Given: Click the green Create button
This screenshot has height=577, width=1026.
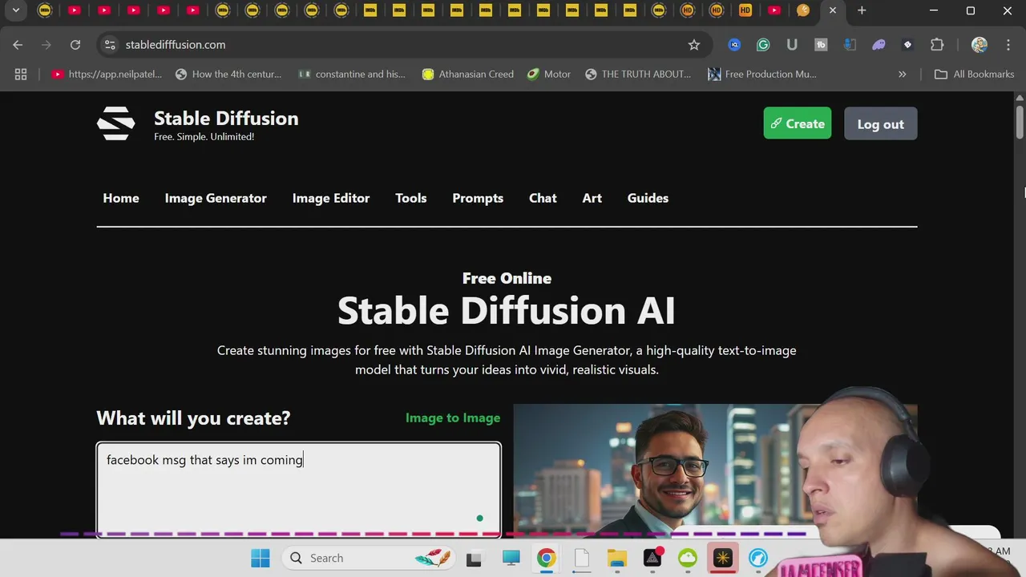Looking at the screenshot, I should click(798, 123).
